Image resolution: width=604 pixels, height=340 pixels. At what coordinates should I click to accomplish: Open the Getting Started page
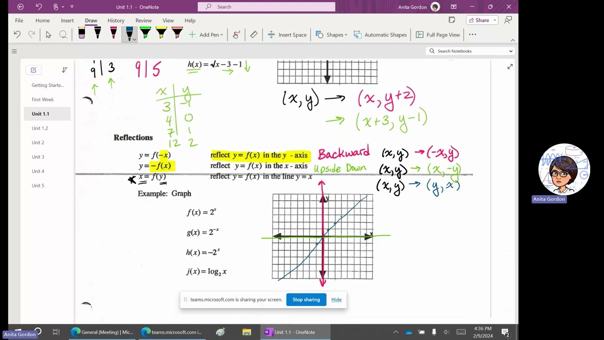click(x=47, y=85)
